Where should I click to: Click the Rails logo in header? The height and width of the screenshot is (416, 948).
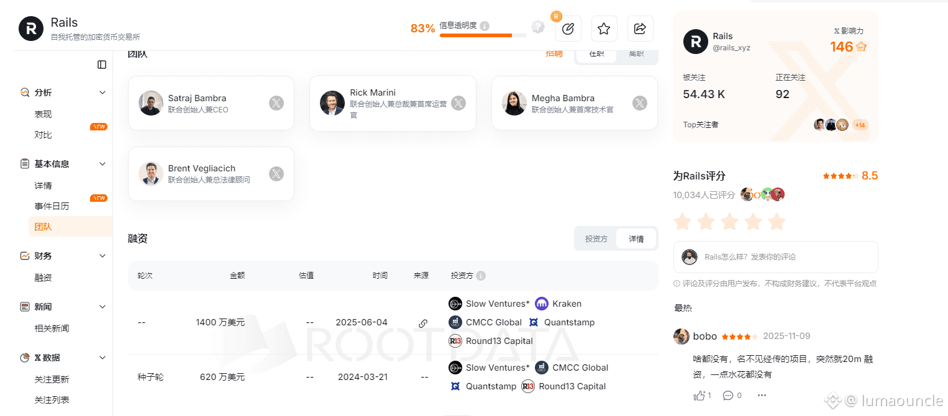point(31,29)
